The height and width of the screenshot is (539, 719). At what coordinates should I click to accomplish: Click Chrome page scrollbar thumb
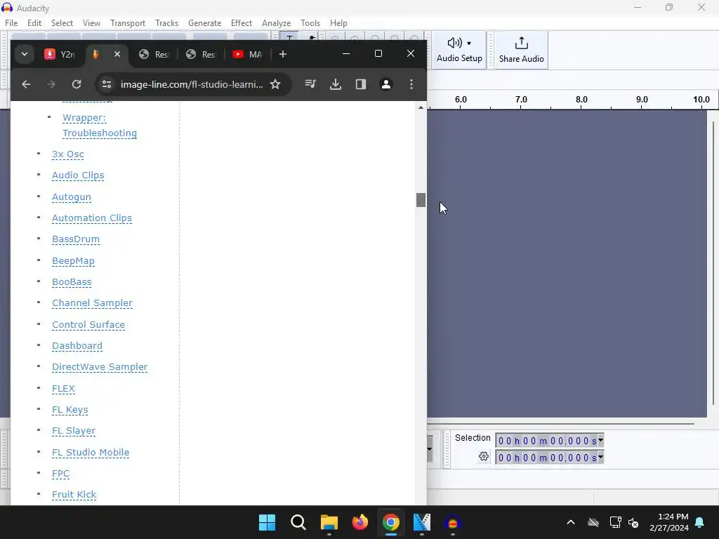click(x=421, y=200)
